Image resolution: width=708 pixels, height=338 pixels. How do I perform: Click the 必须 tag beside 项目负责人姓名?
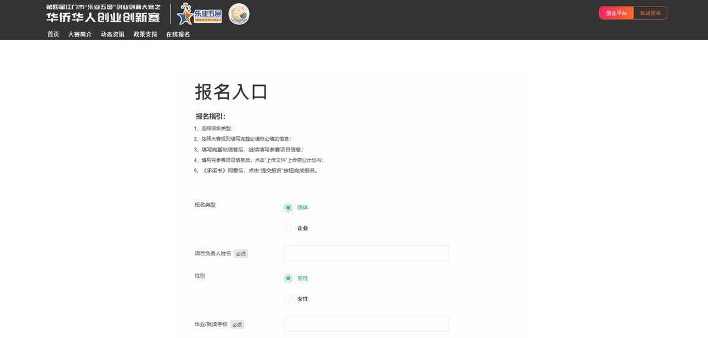(x=241, y=254)
